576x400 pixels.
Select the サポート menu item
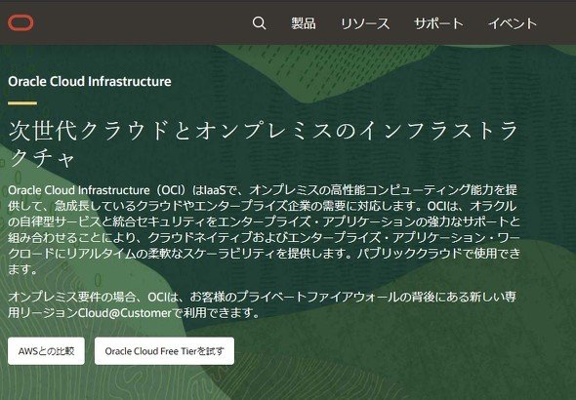[x=438, y=23]
